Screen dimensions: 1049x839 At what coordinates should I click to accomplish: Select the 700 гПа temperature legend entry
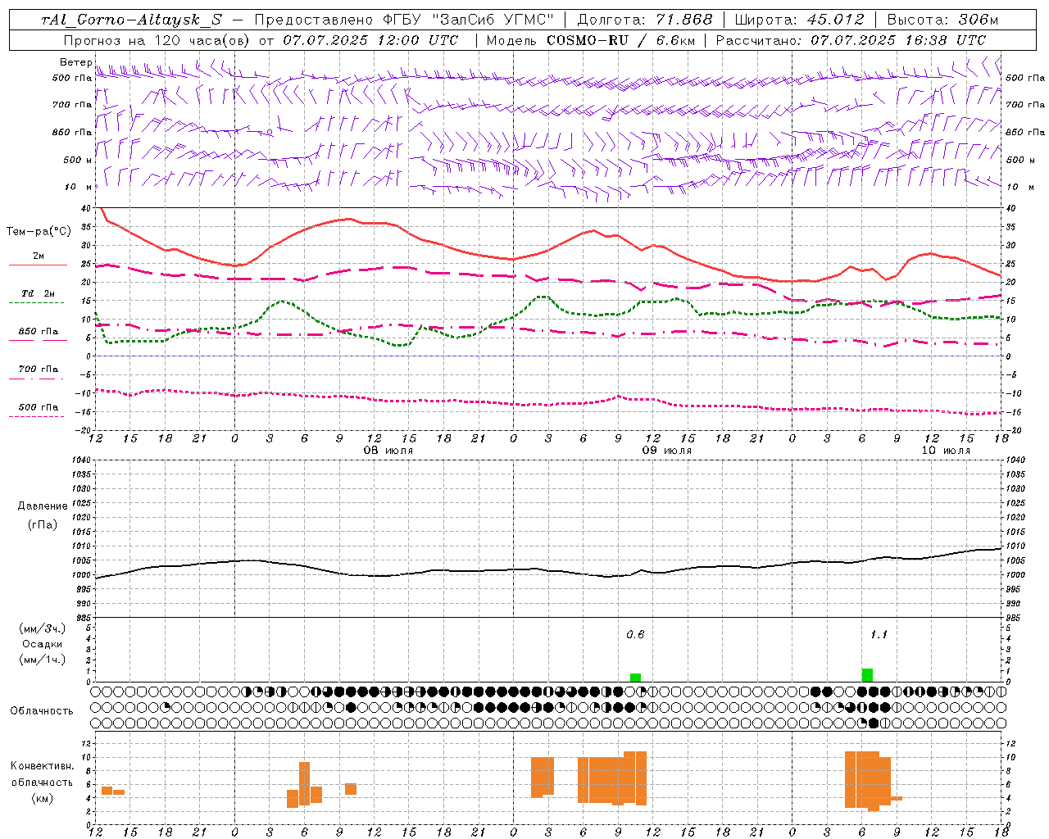pyautogui.click(x=39, y=370)
